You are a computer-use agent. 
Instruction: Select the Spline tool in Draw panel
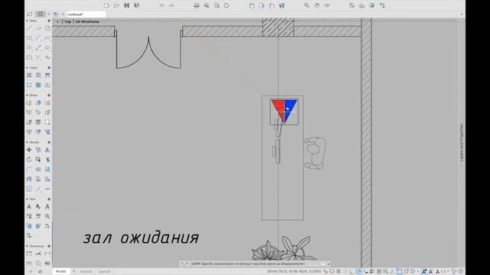(x=47, y=38)
